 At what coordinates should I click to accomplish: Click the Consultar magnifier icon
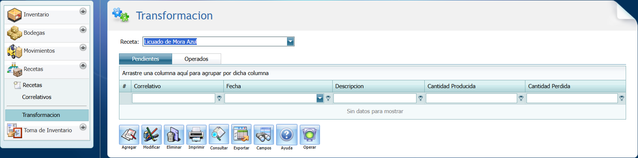click(219, 134)
